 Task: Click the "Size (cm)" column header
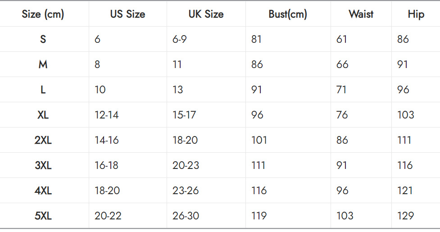[43, 14]
